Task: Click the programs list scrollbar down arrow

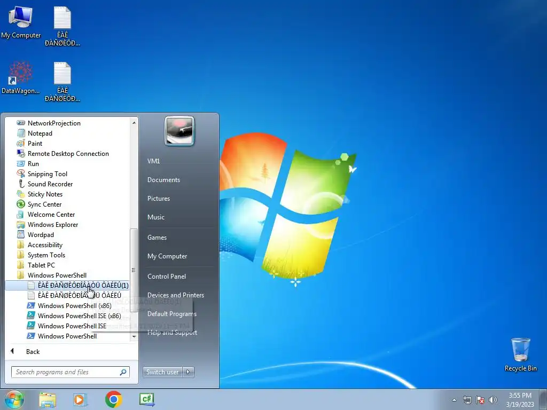Action: tap(134, 336)
